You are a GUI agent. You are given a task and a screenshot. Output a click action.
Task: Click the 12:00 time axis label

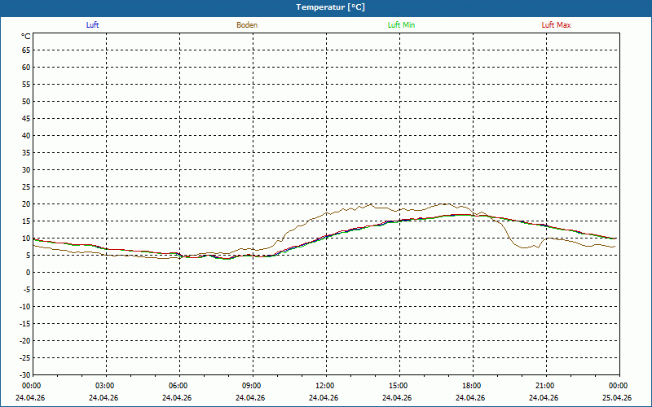324,386
